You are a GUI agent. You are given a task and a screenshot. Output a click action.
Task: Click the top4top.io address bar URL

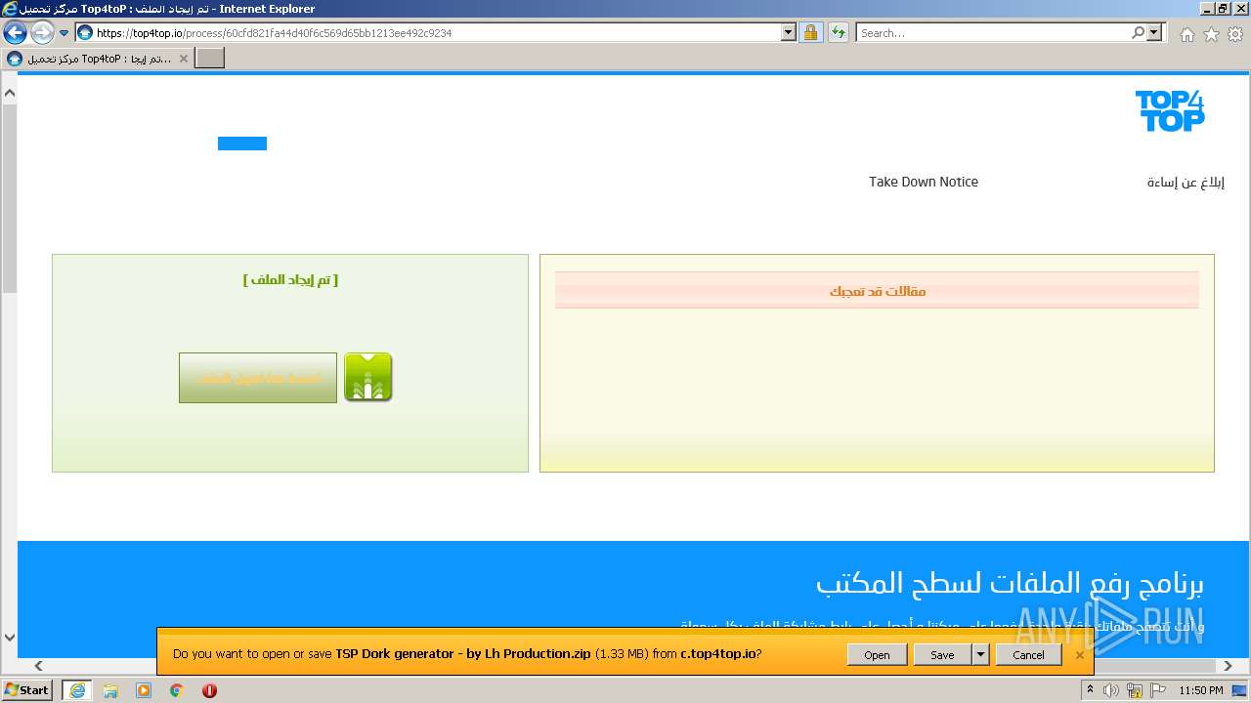coord(274,32)
